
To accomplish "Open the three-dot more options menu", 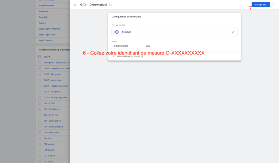I will (x=274, y=5).
